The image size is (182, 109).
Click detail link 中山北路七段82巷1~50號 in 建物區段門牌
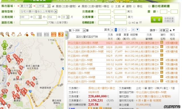pyautogui.click(x=151, y=92)
